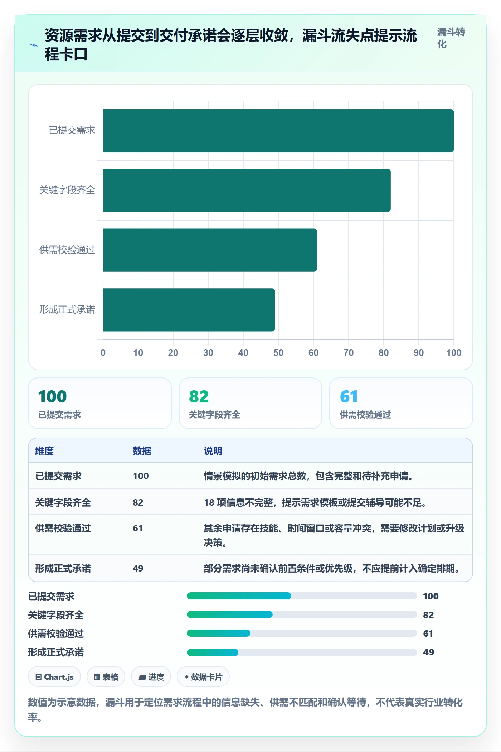Image resolution: width=501 pixels, height=752 pixels.
Task: Click the 关键字段齐全 progress bar with value 82
Action: tap(302, 614)
